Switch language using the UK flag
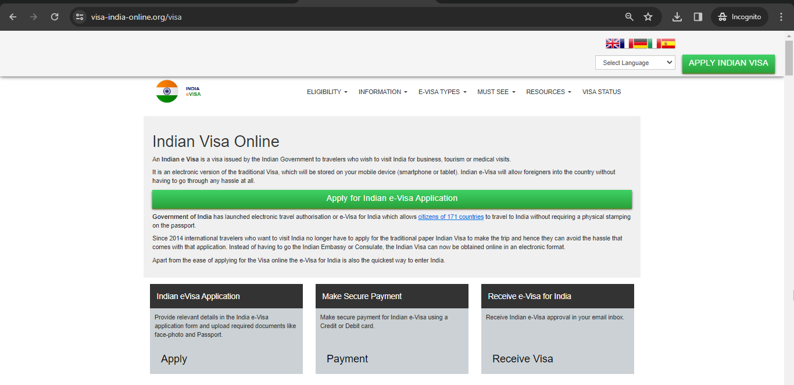 click(613, 44)
